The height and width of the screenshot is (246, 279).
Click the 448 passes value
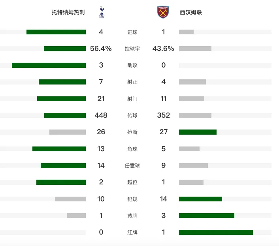point(101,115)
